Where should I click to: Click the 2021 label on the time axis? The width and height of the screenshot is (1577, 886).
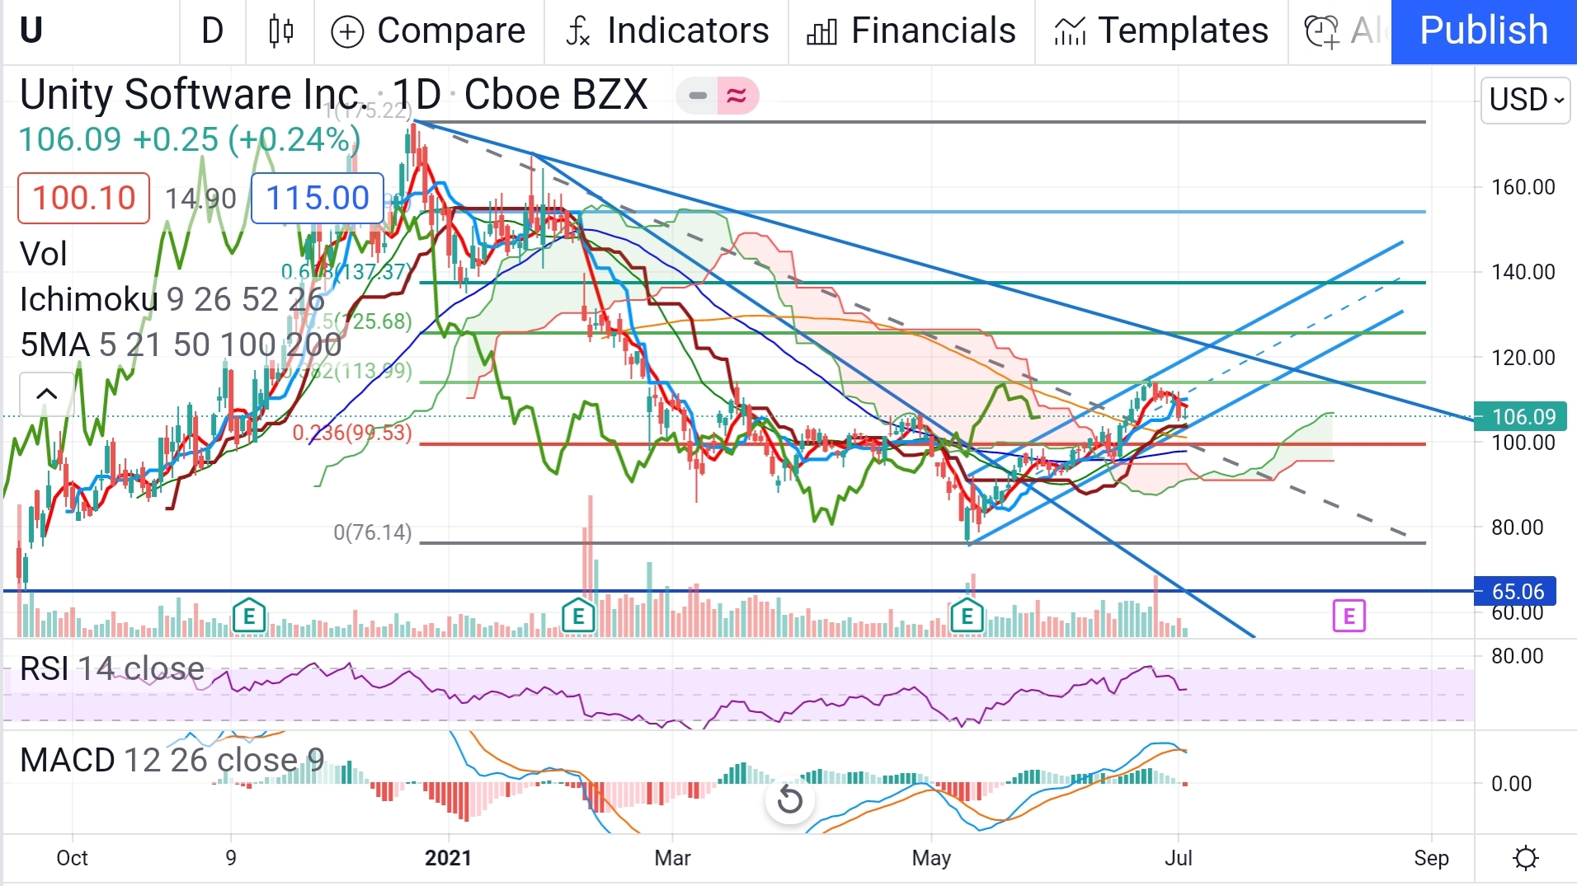pyautogui.click(x=448, y=858)
